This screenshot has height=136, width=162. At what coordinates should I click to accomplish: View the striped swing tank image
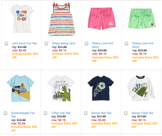click(x=61, y=19)
